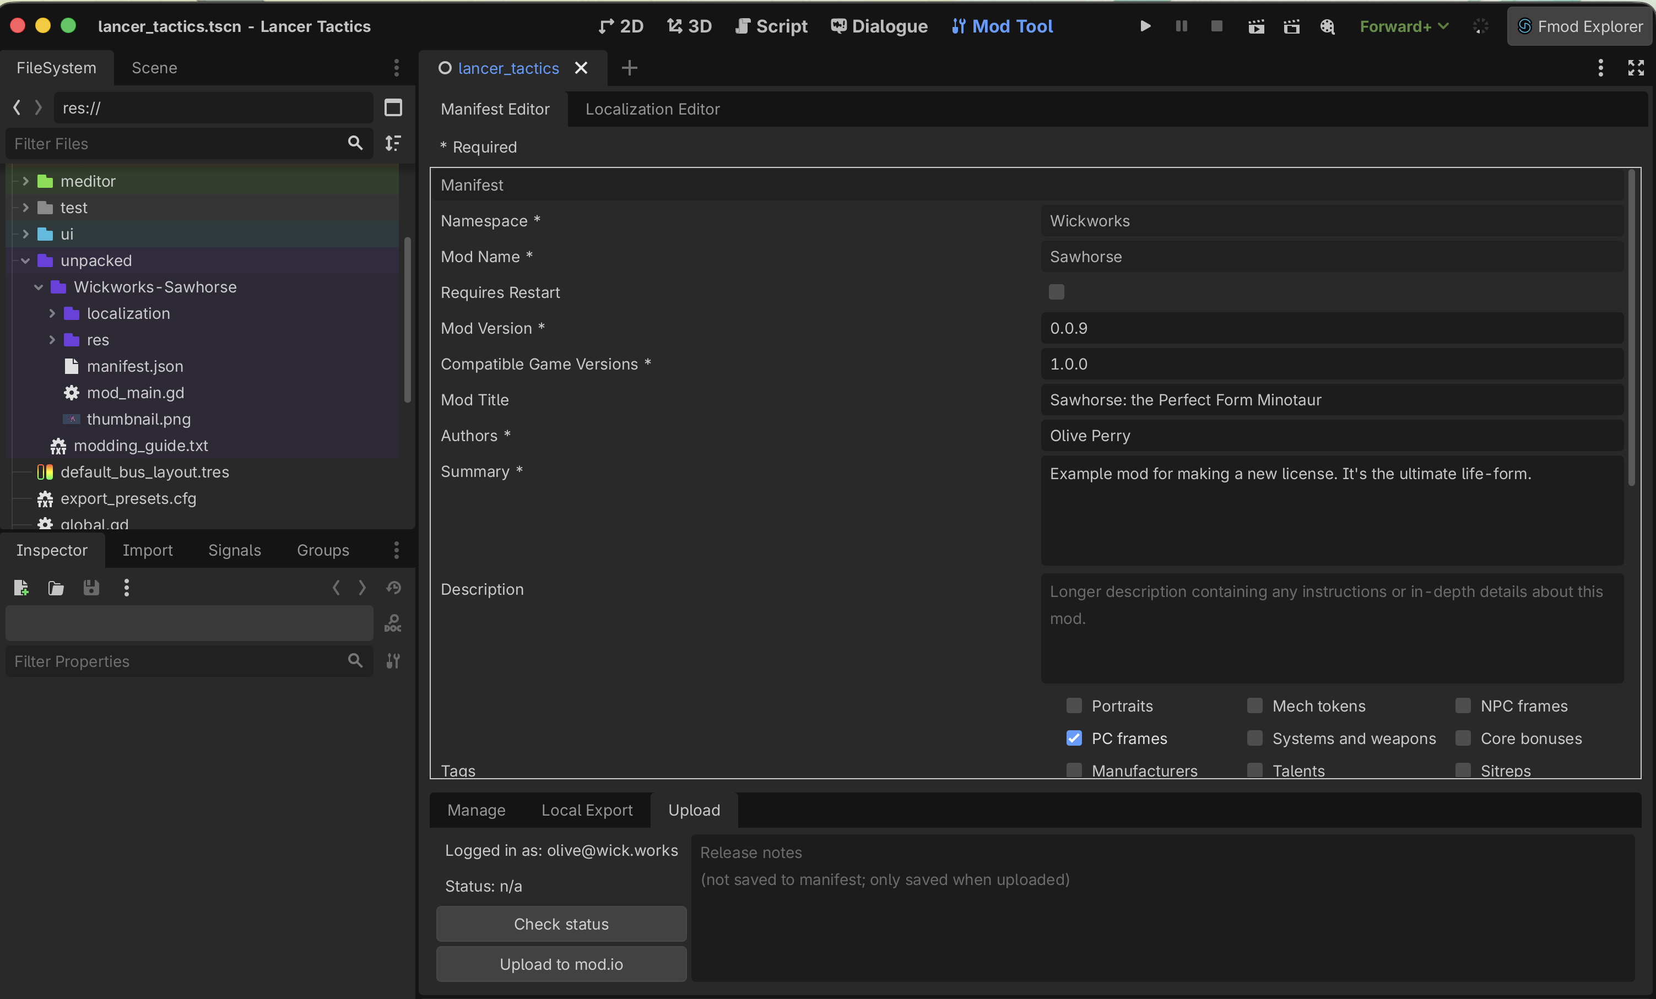Expand the meditor folder
The image size is (1656, 999).
[25, 181]
